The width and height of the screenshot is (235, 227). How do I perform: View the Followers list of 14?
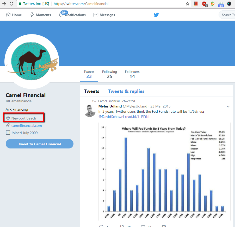pos(132,74)
